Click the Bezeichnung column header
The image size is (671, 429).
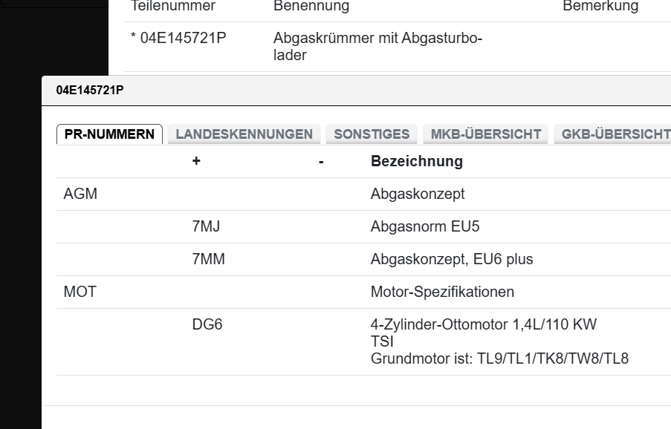click(x=416, y=161)
